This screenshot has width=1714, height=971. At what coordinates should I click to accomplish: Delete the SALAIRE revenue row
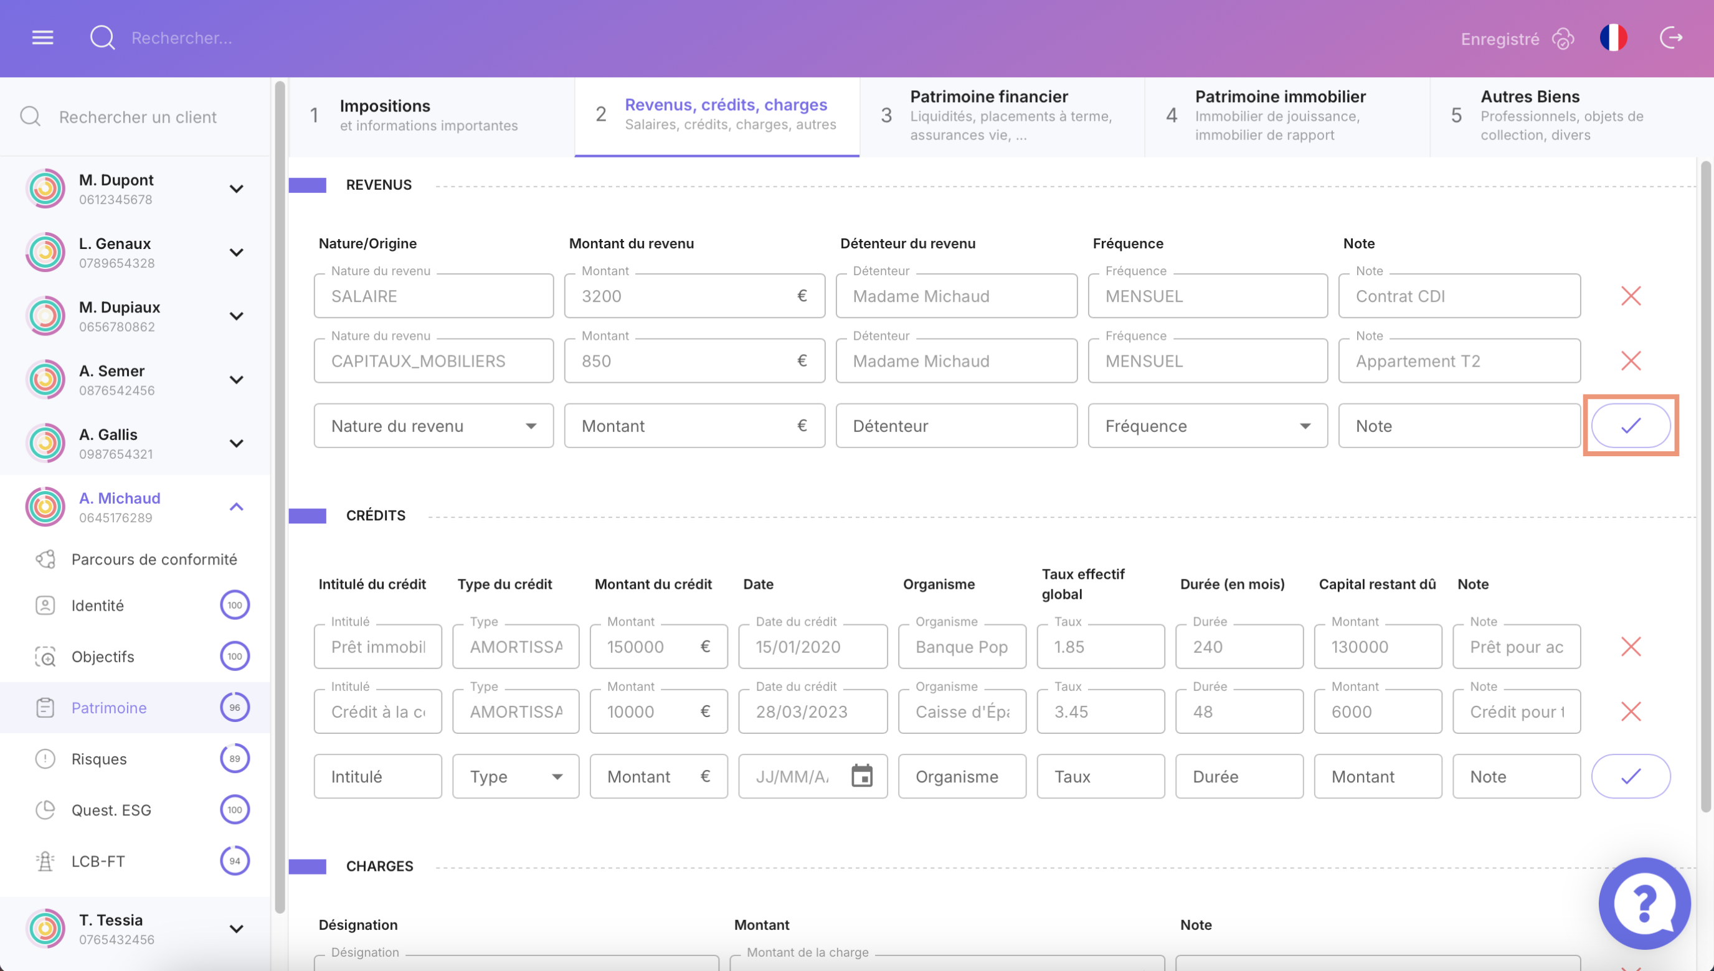[x=1631, y=296]
